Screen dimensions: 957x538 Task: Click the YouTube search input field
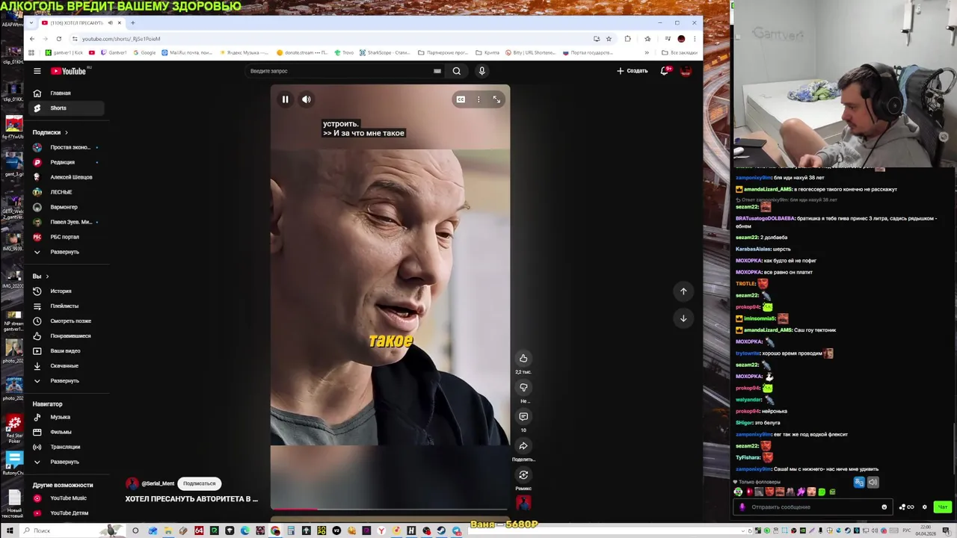click(x=339, y=71)
